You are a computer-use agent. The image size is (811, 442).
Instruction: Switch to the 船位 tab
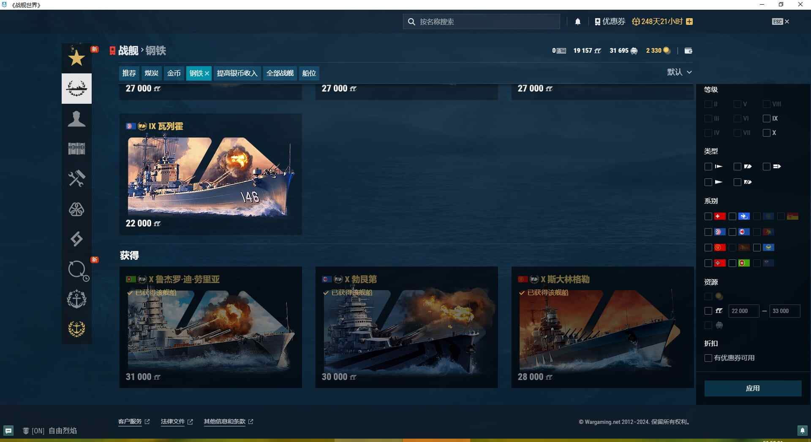point(309,73)
